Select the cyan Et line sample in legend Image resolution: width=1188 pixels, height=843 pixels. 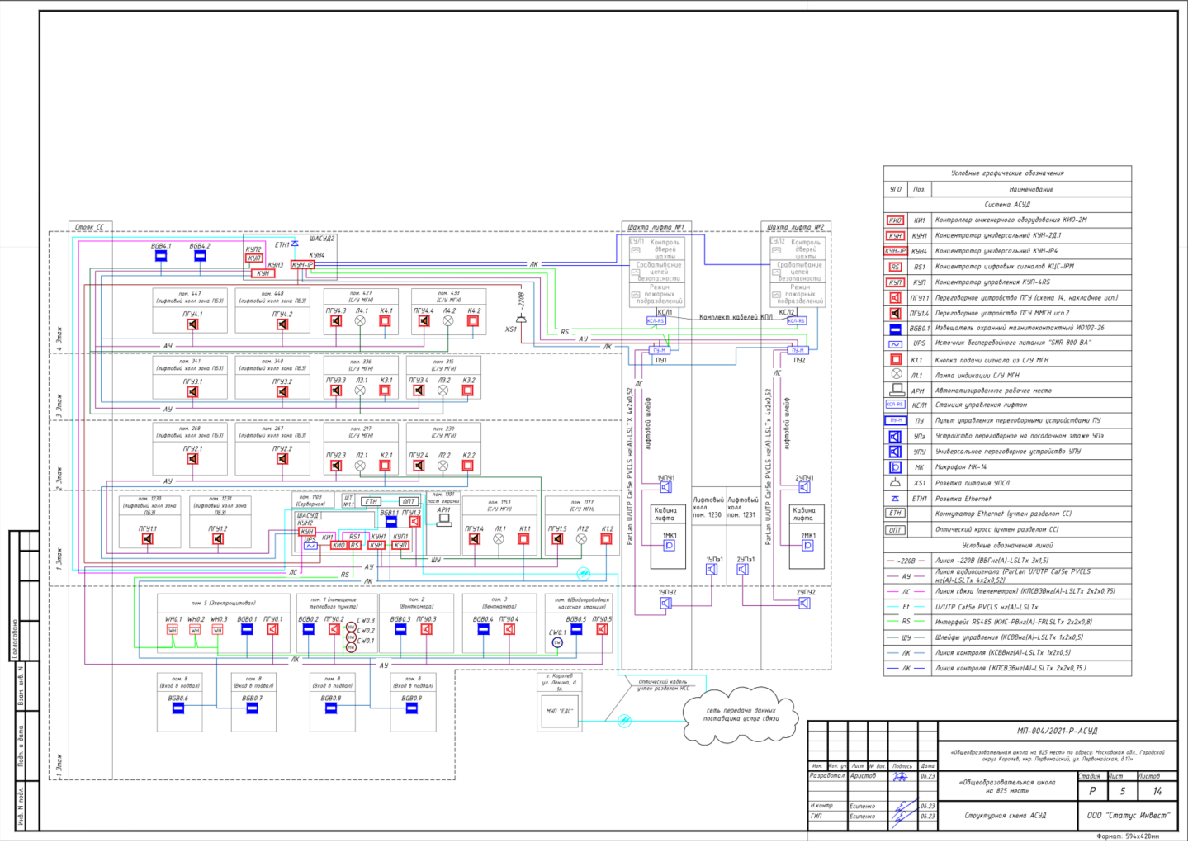(895, 607)
